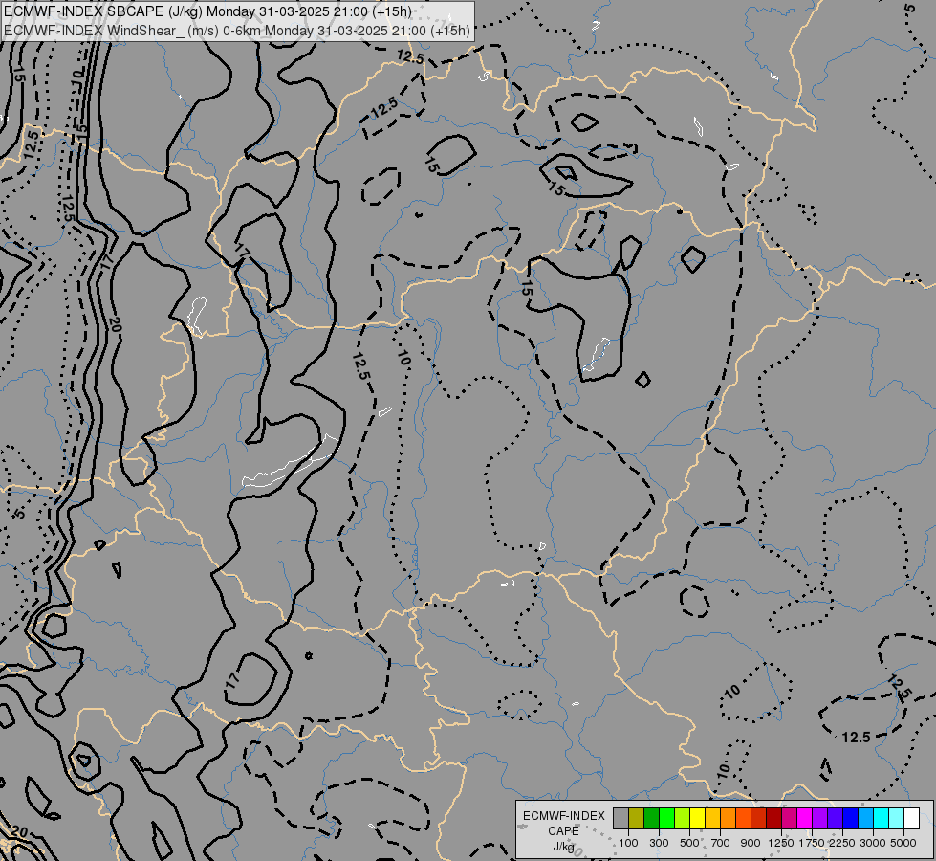
Task: Click the cyan swatch right of 3000
Action: pyautogui.click(x=882, y=818)
